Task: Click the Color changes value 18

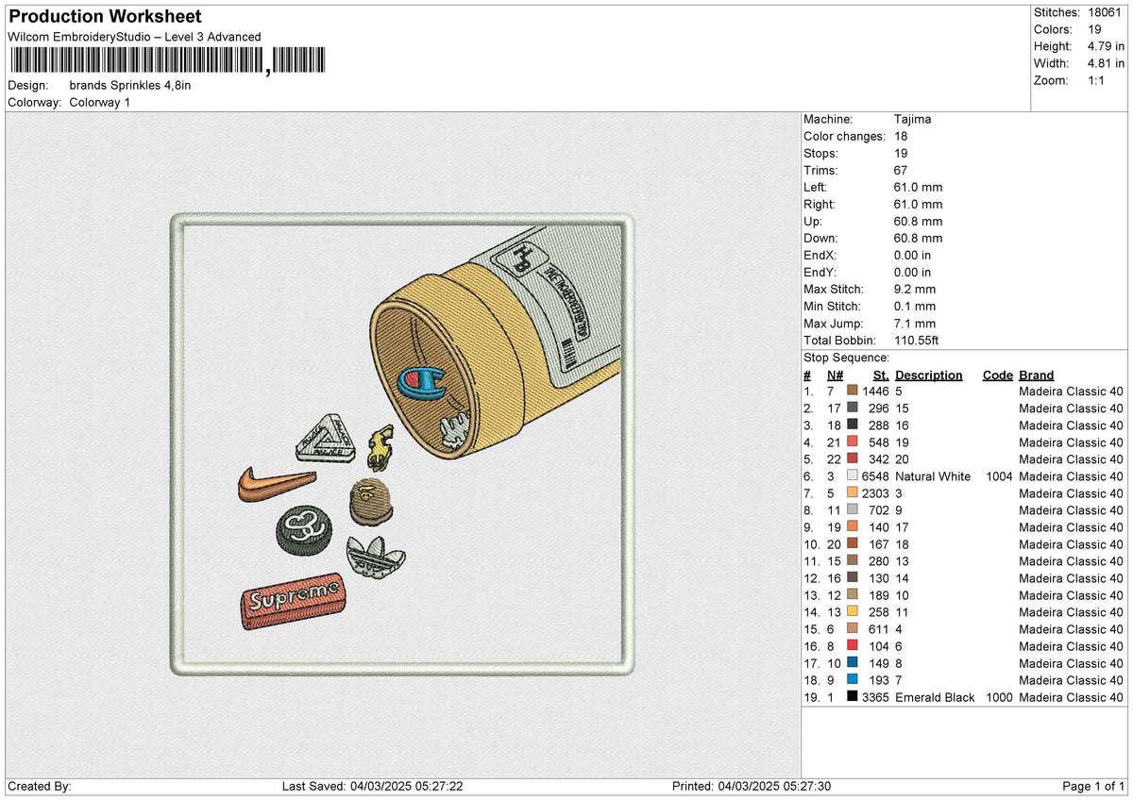Action: coord(902,137)
